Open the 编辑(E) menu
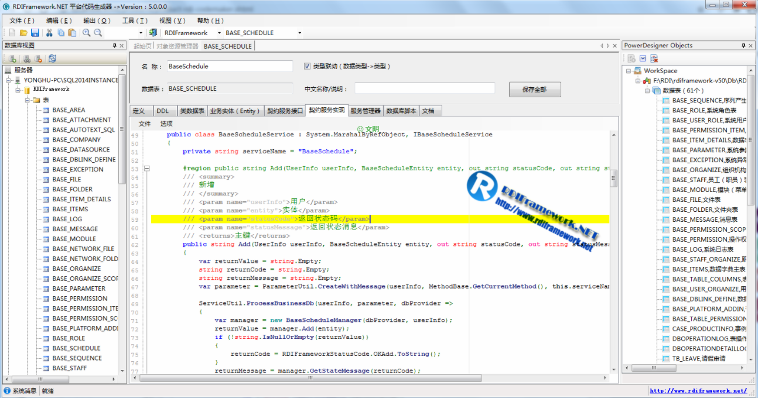The width and height of the screenshot is (758, 398). (59, 20)
